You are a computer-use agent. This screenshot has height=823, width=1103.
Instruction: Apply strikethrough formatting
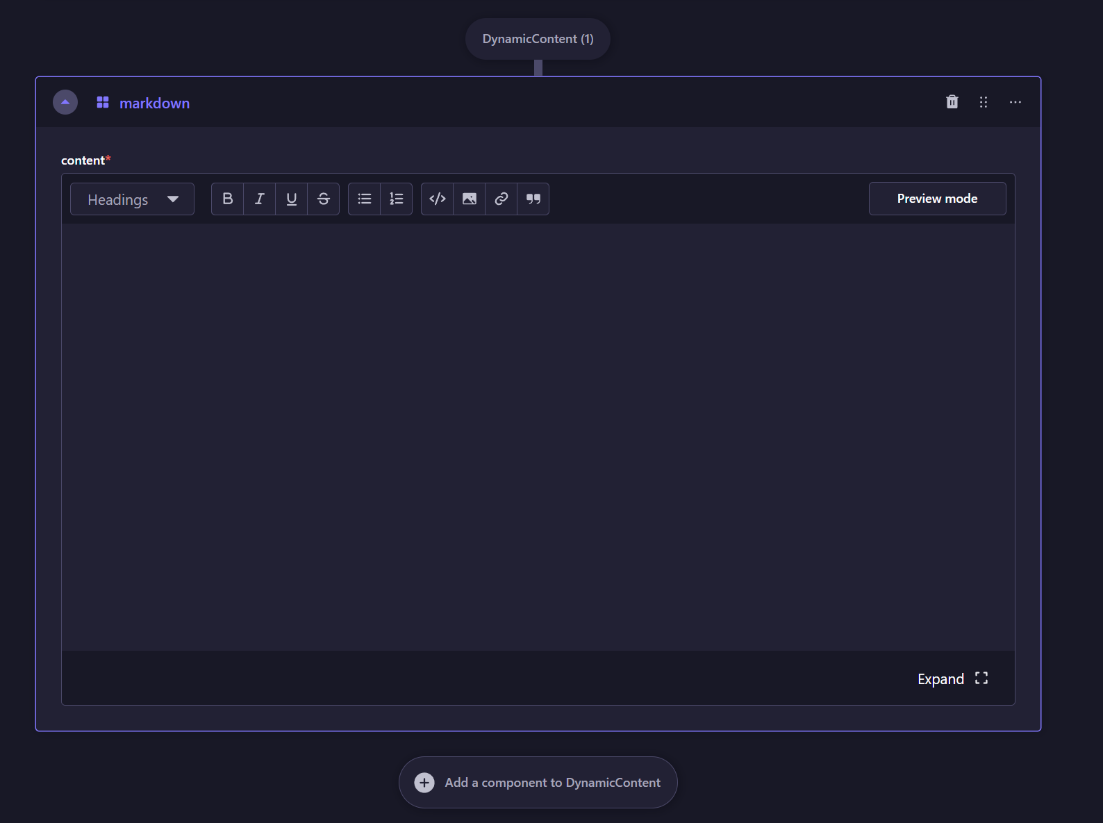pyautogui.click(x=323, y=199)
